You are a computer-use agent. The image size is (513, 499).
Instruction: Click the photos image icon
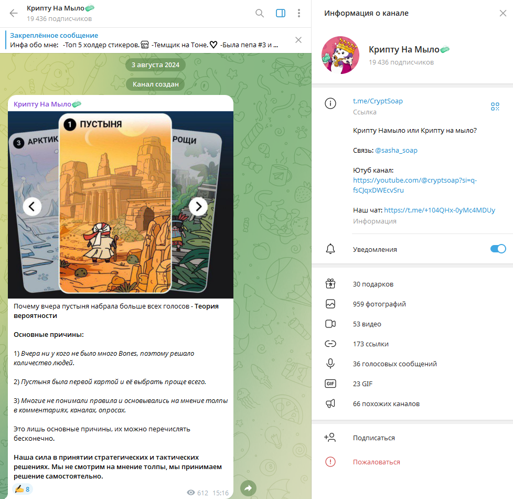tap(330, 304)
